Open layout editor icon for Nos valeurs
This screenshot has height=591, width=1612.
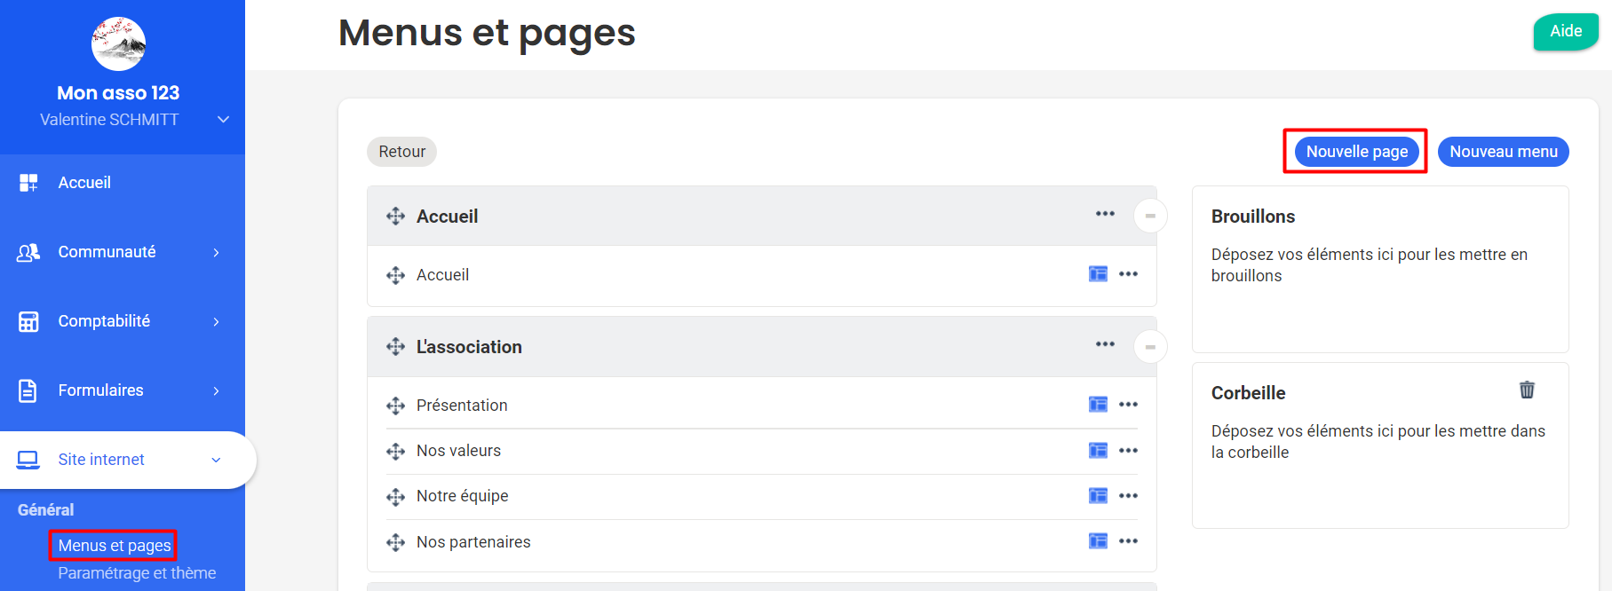(1098, 451)
